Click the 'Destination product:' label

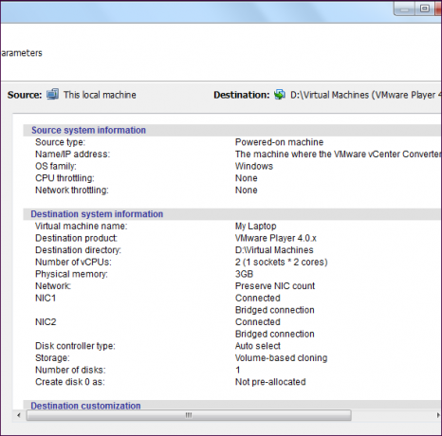tap(76, 238)
